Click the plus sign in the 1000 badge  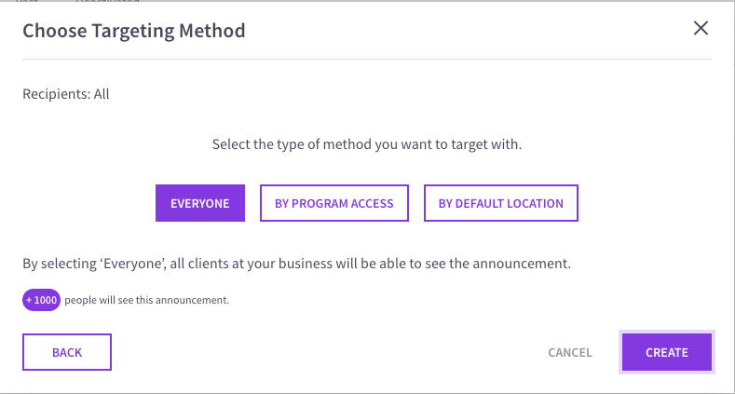(x=29, y=300)
